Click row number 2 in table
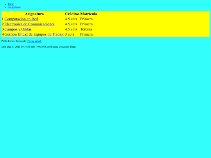 click(3, 24)
